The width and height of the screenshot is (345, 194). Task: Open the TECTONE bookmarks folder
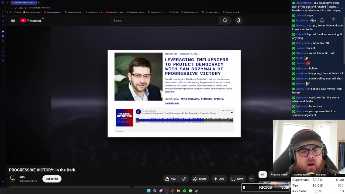pyautogui.click(x=174, y=12)
